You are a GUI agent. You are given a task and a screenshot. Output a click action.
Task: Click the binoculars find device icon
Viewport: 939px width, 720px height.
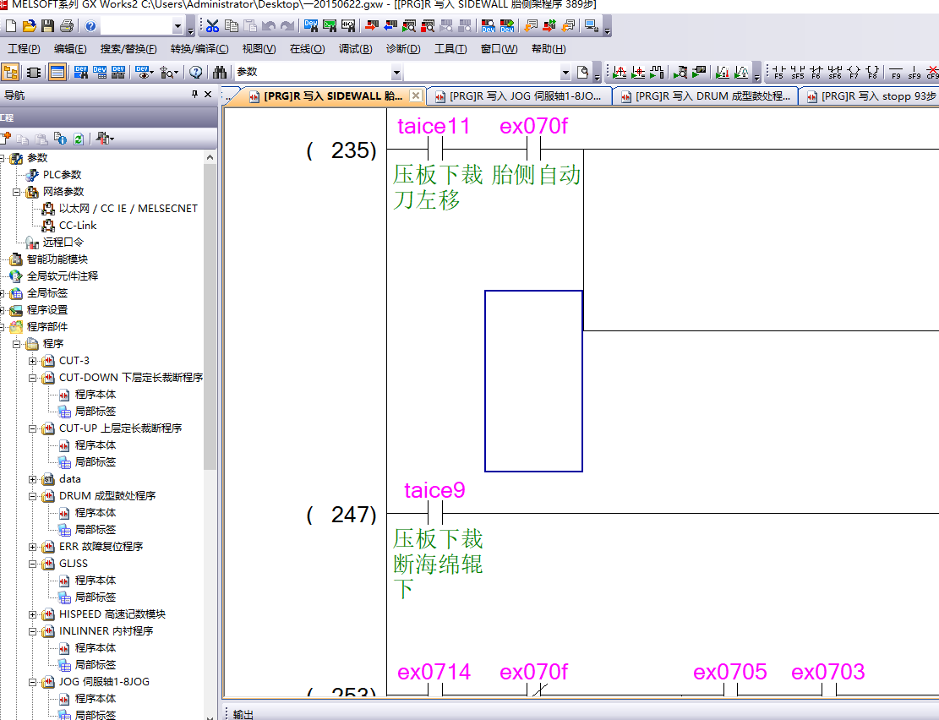tap(220, 72)
